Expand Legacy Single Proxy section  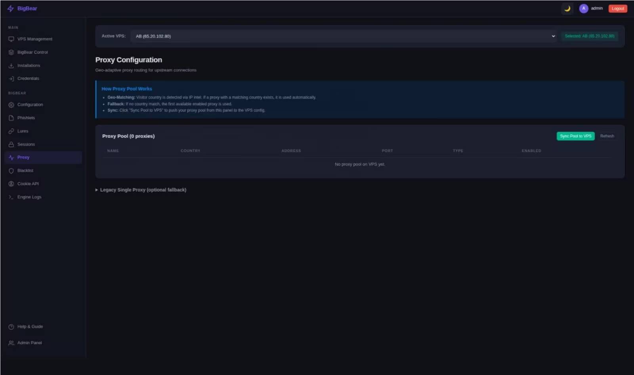pyautogui.click(x=141, y=190)
